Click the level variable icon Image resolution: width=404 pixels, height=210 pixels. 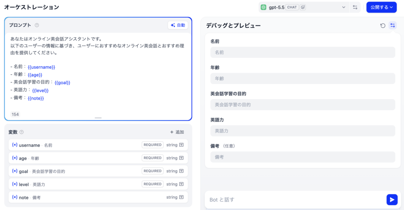(15, 184)
